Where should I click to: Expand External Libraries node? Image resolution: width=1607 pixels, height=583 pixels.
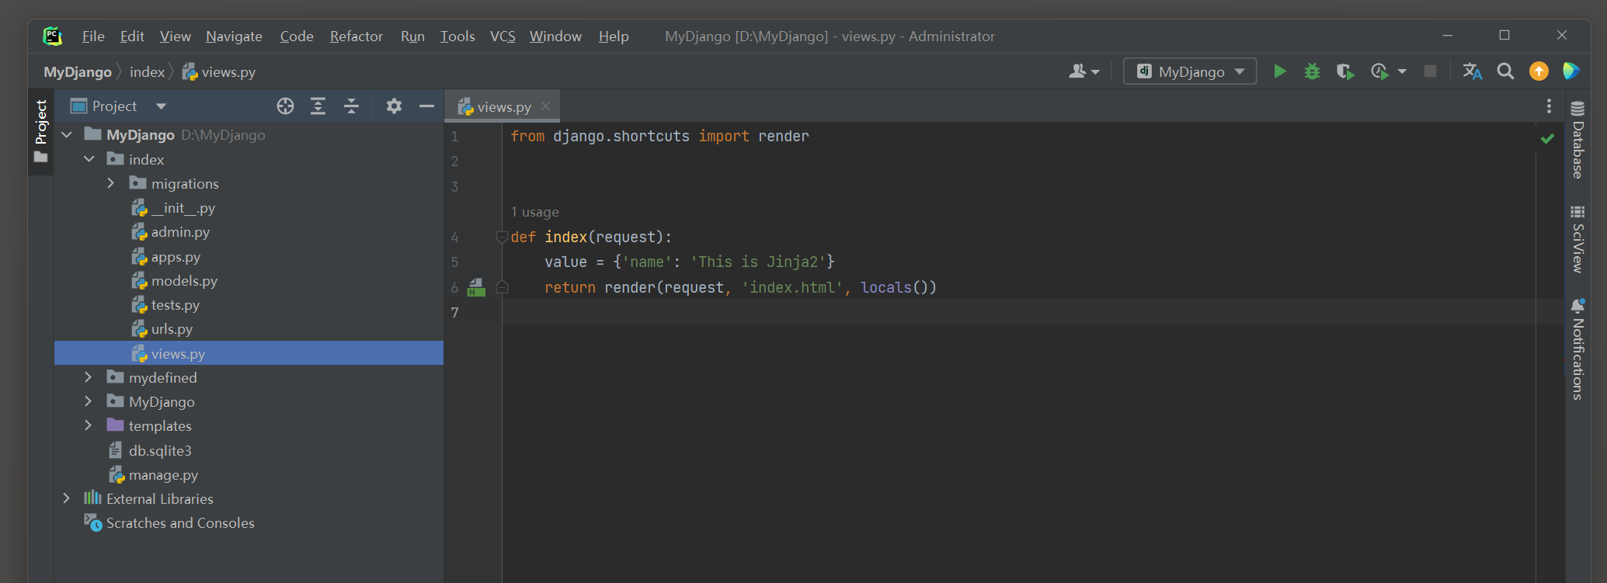67,498
